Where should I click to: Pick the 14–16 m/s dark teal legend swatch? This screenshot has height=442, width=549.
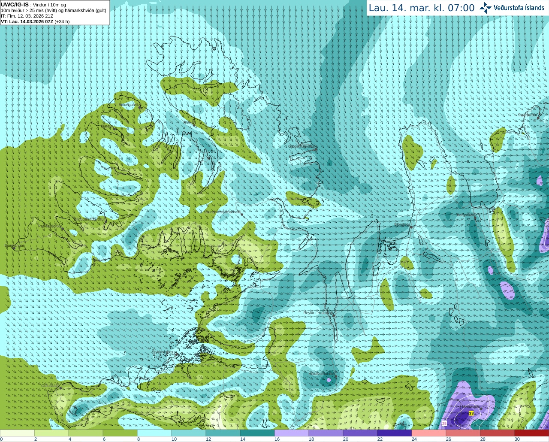tap(257, 433)
